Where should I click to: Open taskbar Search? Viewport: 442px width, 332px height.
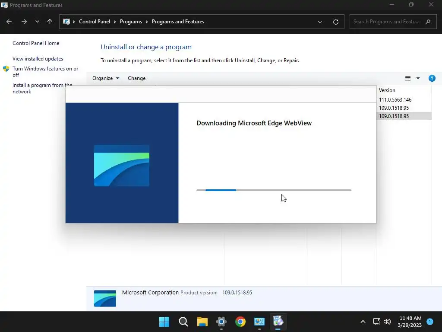pos(183,322)
